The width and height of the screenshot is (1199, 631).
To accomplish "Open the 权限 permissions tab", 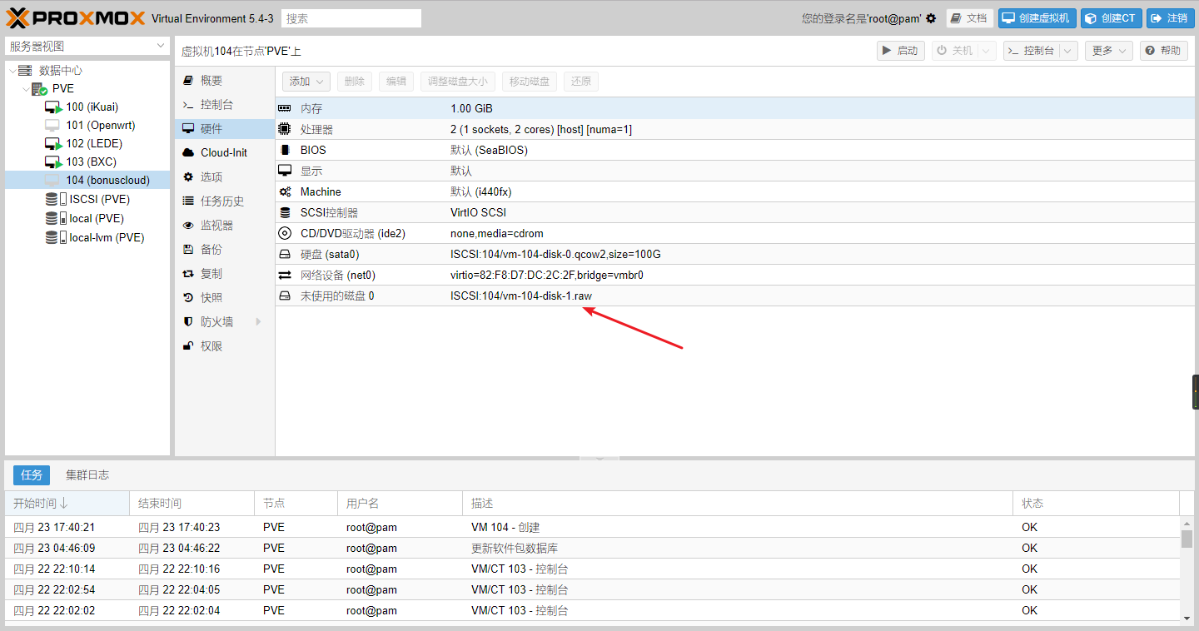I will pyautogui.click(x=225, y=346).
